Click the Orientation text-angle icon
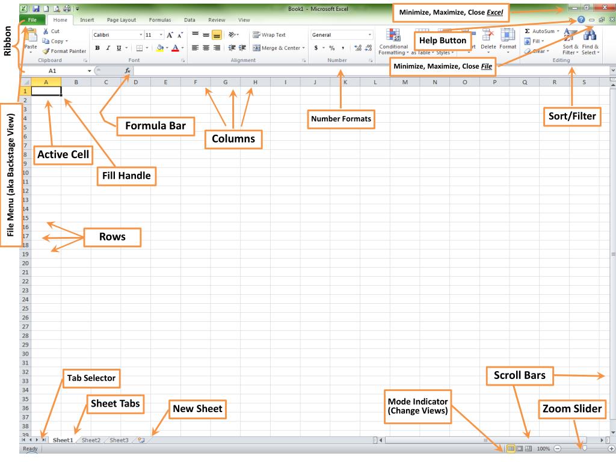Viewport: 616px width, 462px height. pyautogui.click(x=232, y=34)
